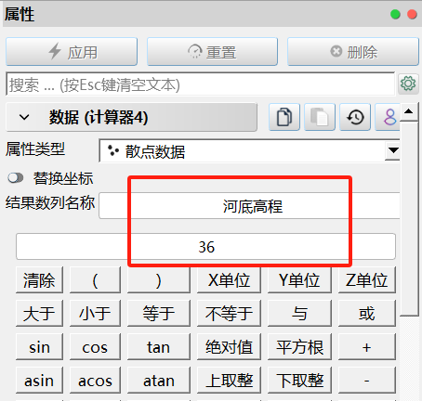This screenshot has height=401, width=422.
Task: Open the 属性类型 dropdown
Action: click(x=249, y=150)
